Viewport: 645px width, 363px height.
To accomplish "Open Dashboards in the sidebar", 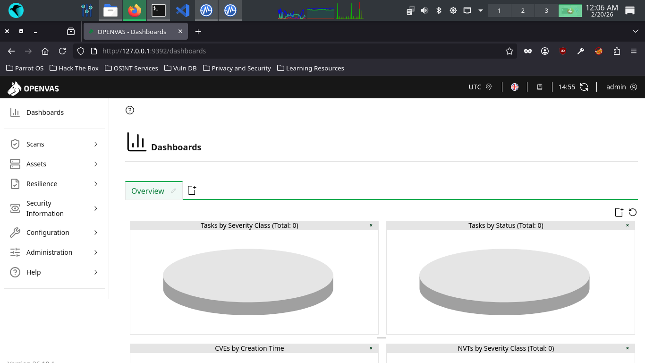I will click(45, 112).
